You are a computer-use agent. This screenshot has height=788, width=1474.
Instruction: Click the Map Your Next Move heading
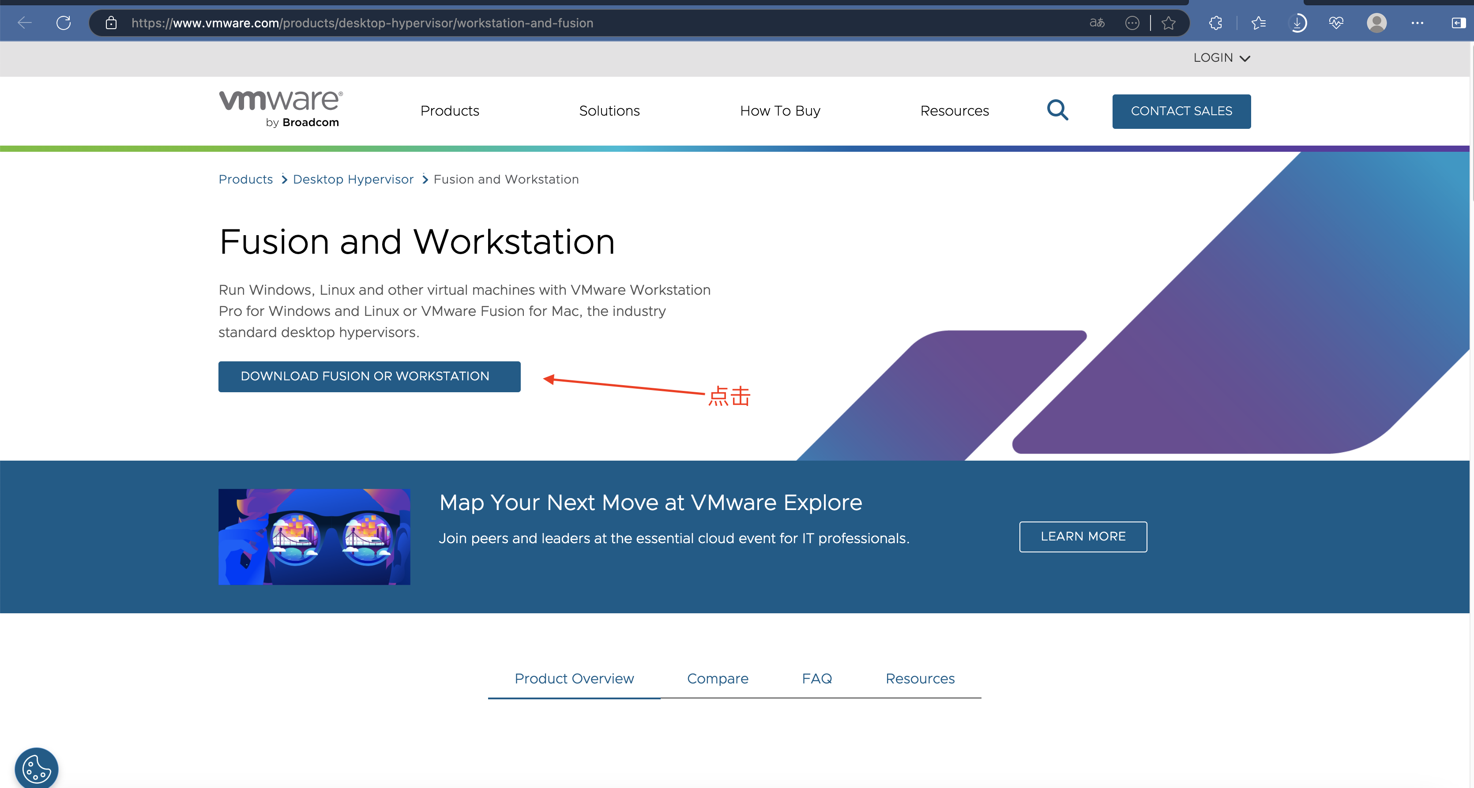click(651, 503)
